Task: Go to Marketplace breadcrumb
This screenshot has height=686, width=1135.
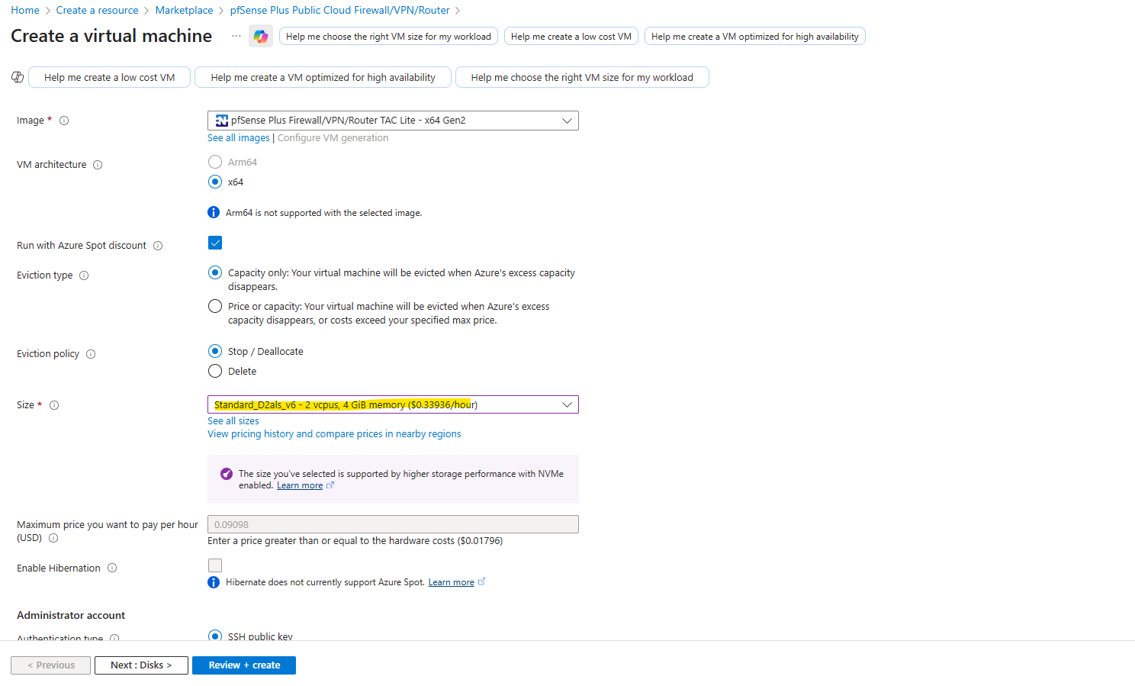Action: (x=184, y=10)
